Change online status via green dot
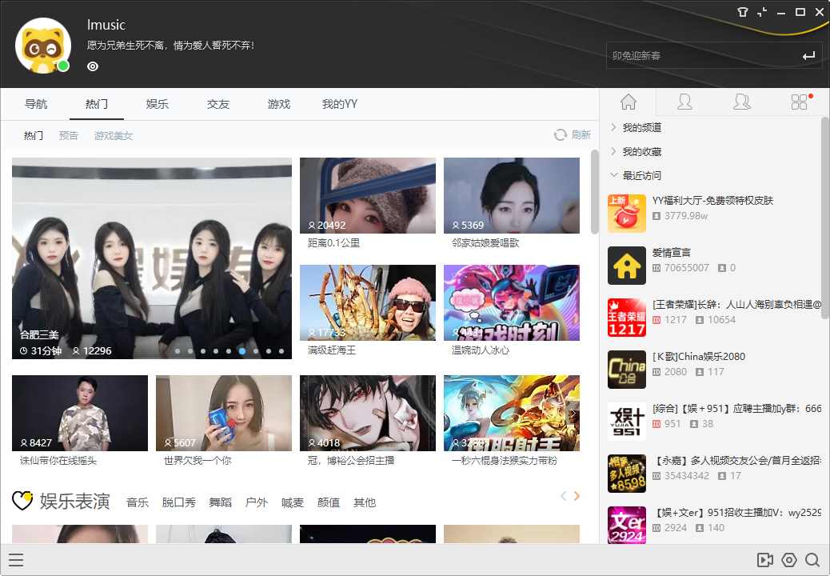 pos(63,66)
